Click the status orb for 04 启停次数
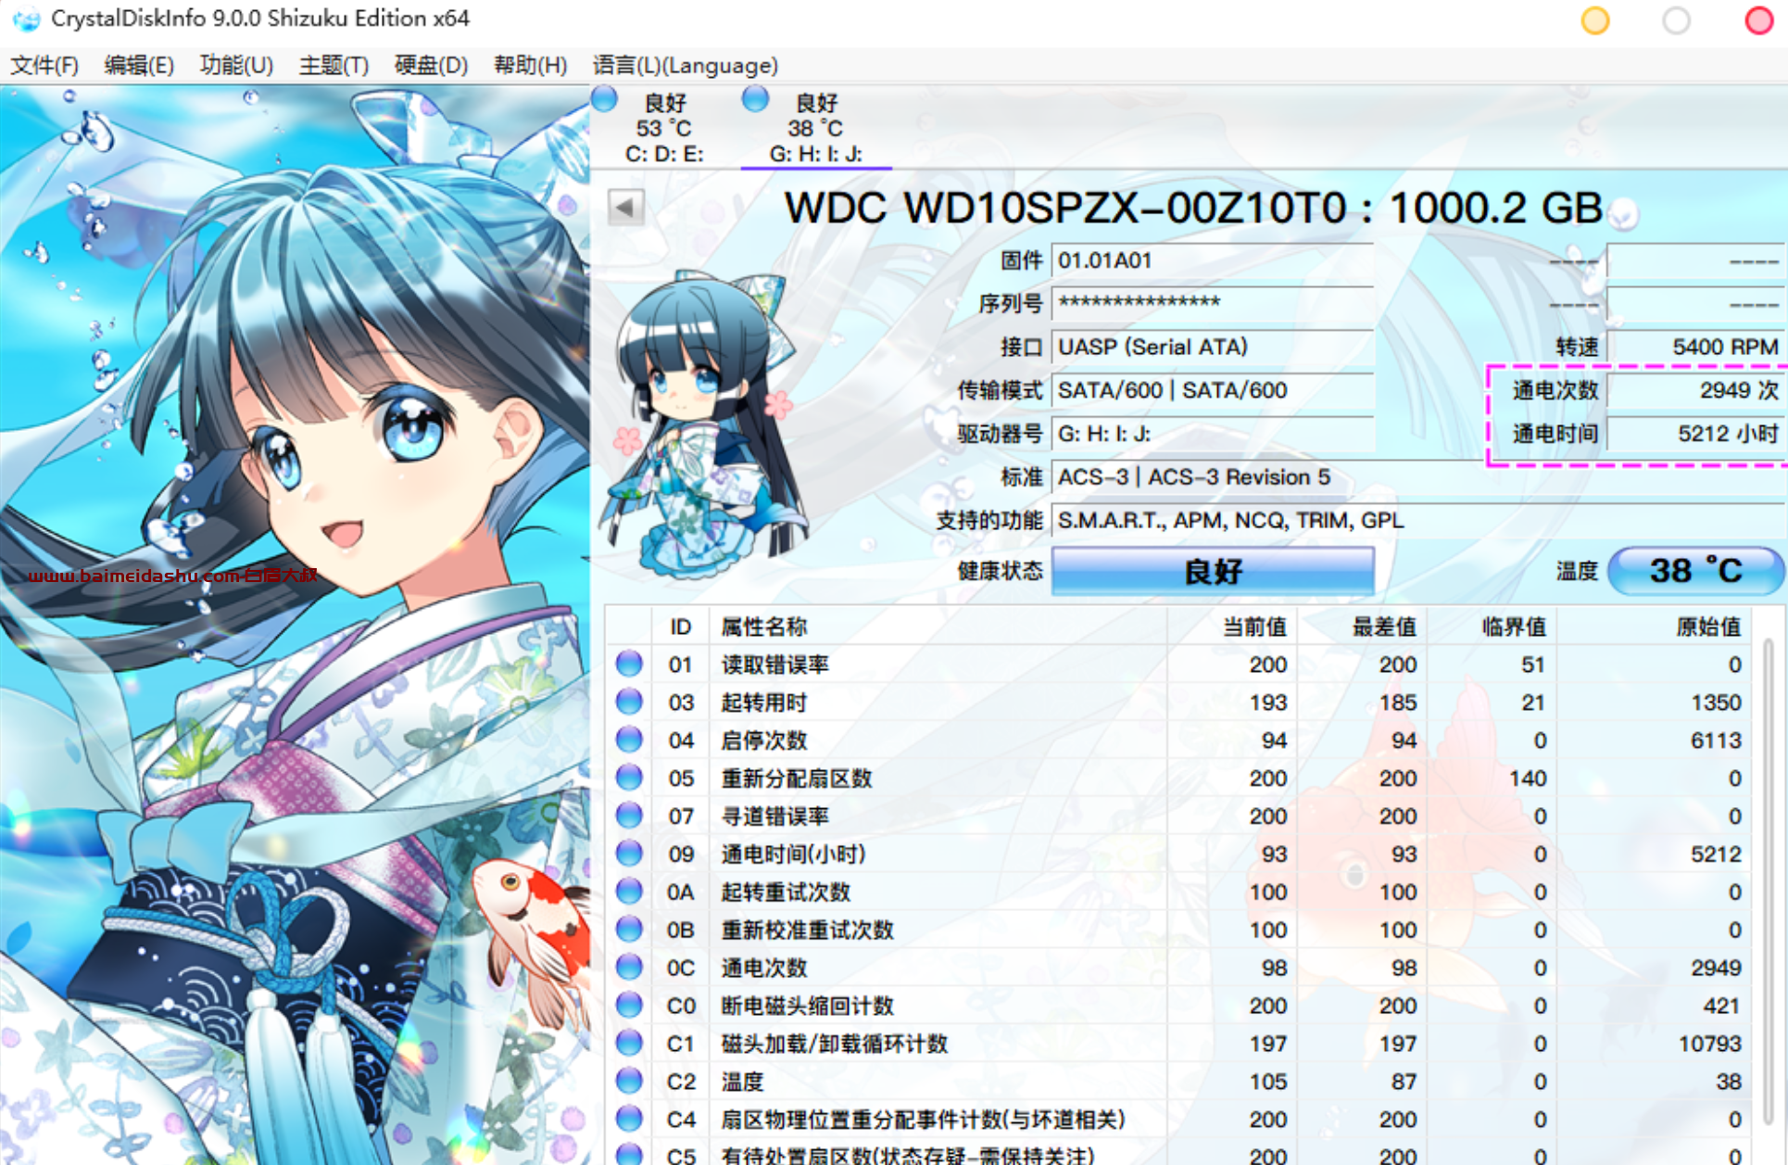 pyautogui.click(x=629, y=740)
